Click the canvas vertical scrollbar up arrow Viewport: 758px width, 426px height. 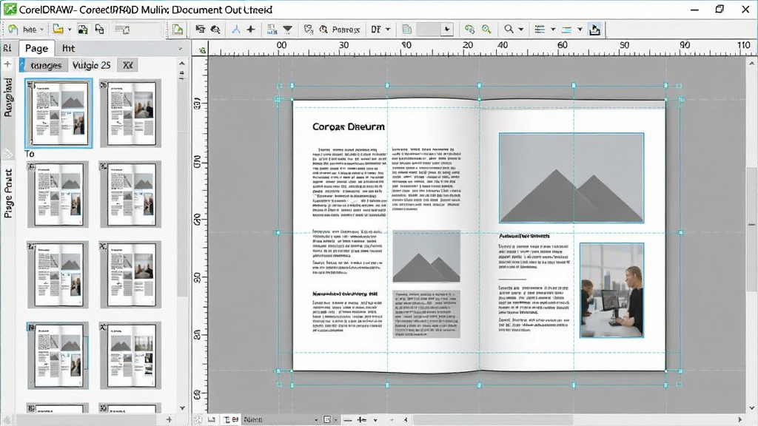pyautogui.click(x=752, y=64)
